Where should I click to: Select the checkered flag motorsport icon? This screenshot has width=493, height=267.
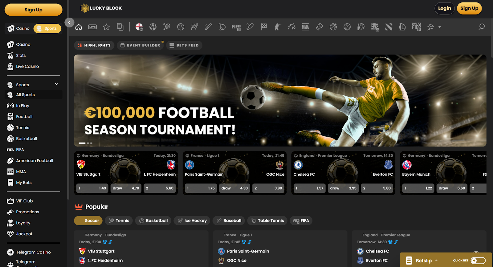264,27
